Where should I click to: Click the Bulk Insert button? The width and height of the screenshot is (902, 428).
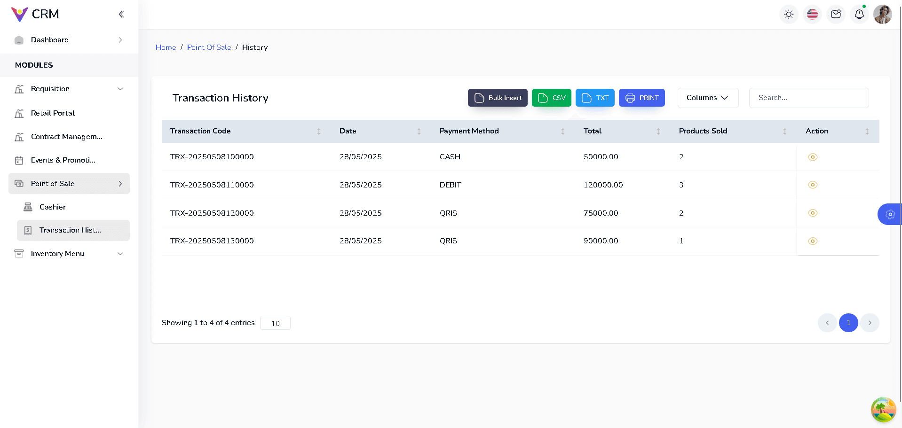(x=498, y=98)
